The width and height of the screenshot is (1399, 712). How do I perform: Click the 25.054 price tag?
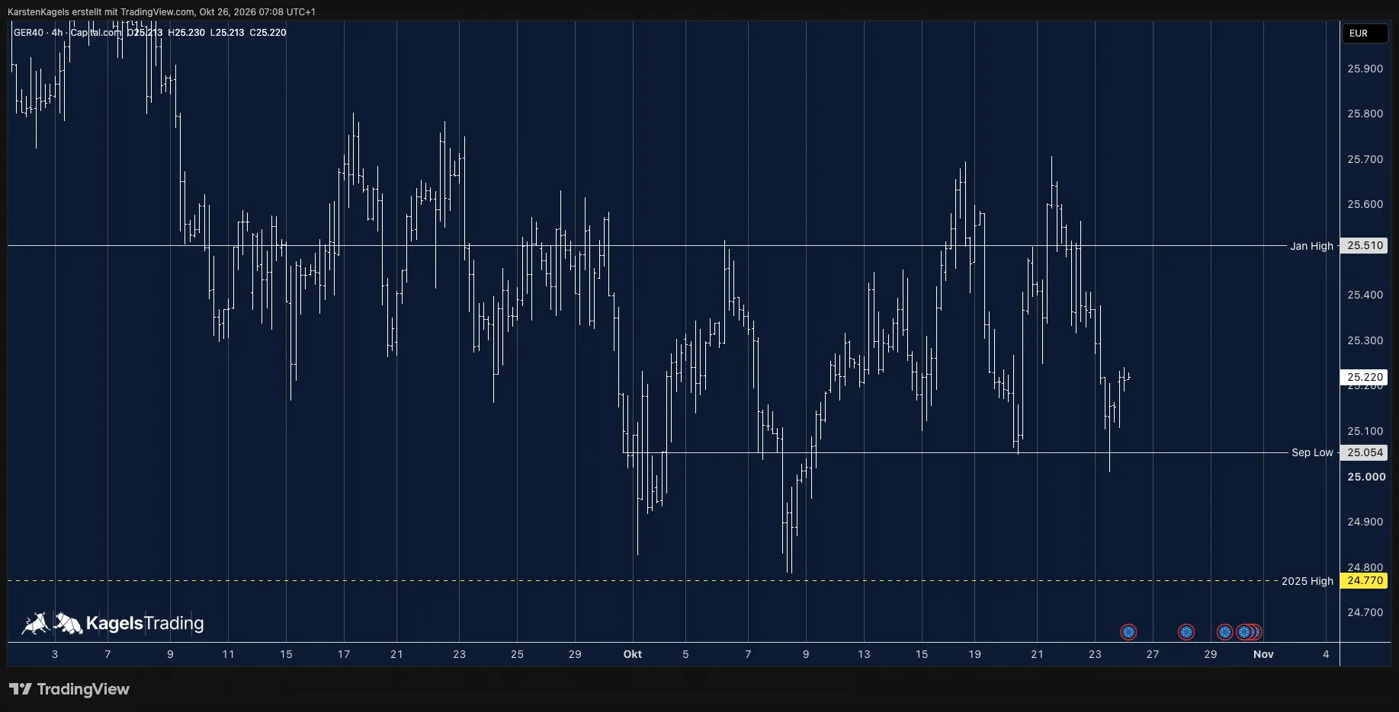pos(1364,452)
